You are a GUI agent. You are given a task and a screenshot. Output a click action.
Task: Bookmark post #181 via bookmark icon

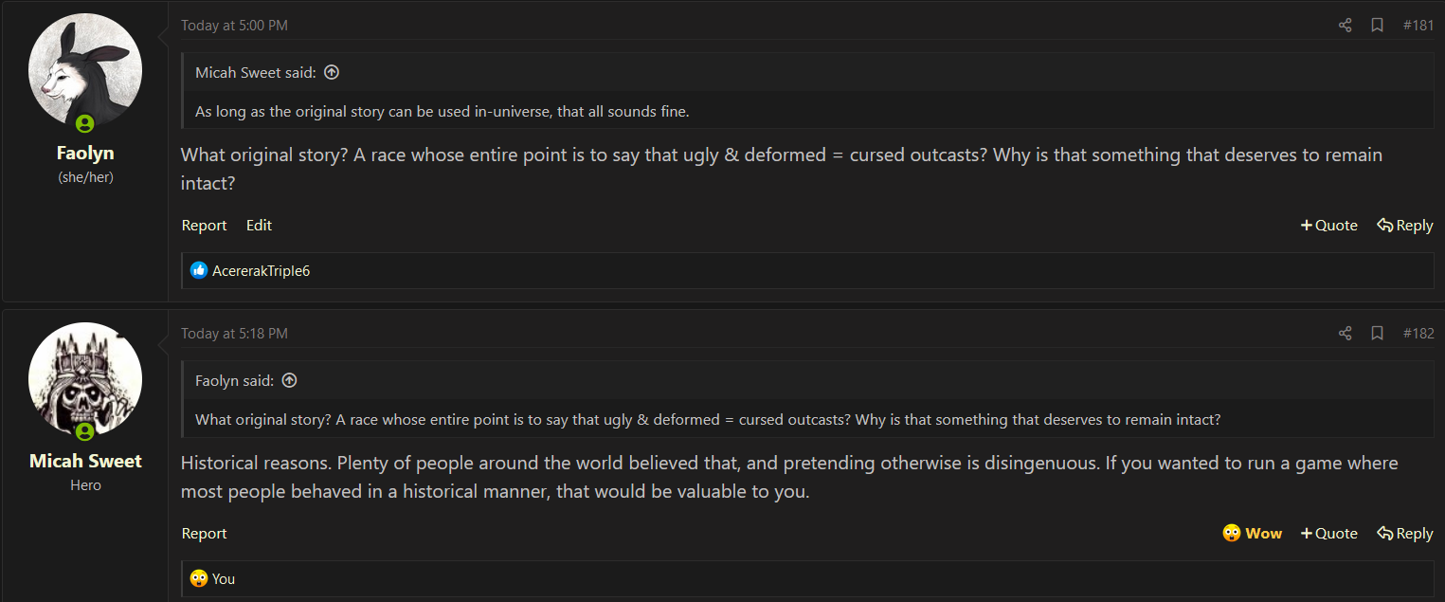click(1377, 26)
